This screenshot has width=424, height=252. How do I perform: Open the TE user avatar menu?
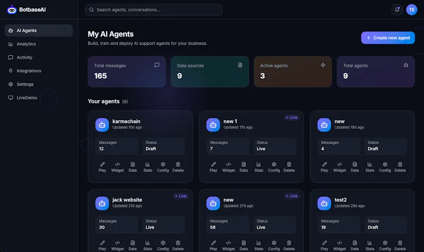412,10
